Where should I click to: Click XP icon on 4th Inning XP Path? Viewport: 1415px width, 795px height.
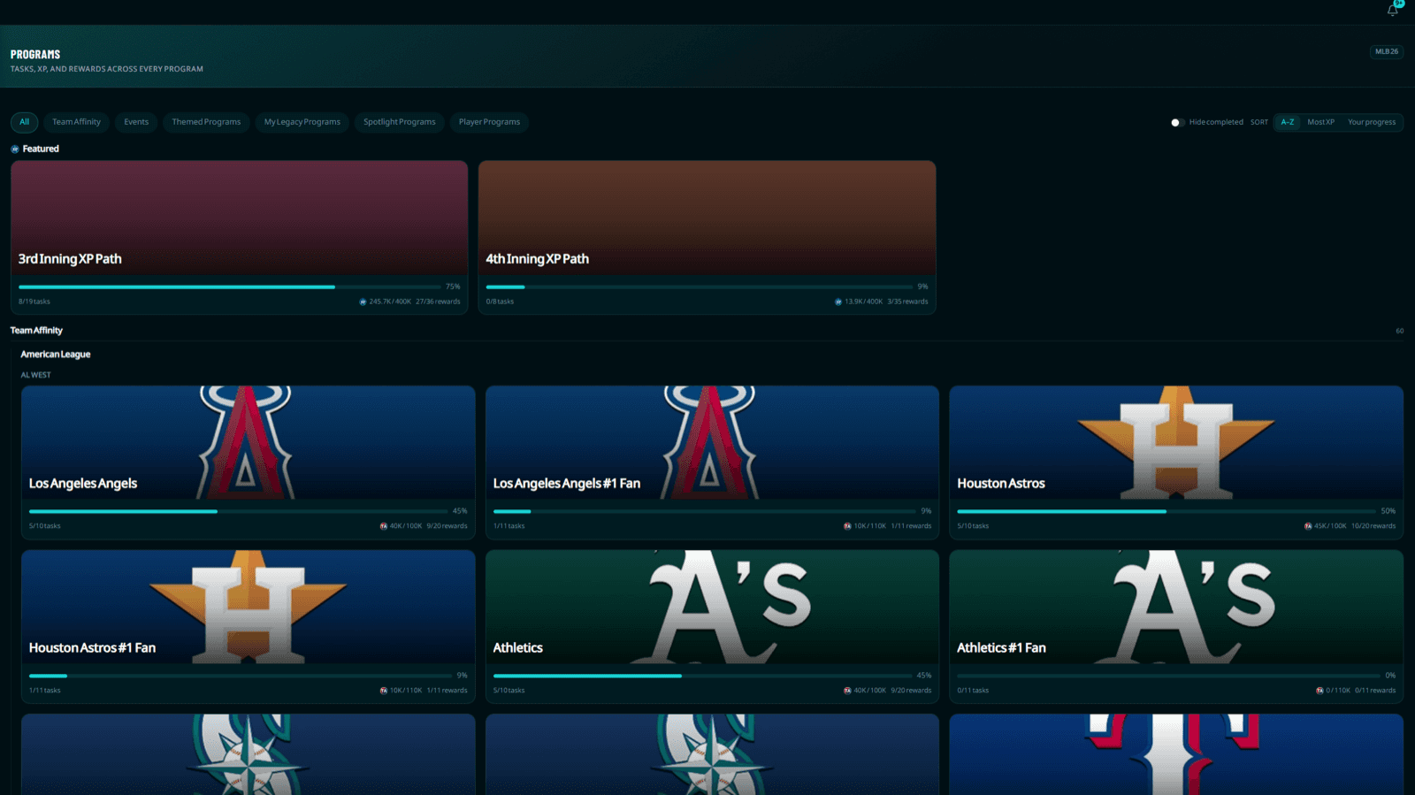tap(838, 302)
